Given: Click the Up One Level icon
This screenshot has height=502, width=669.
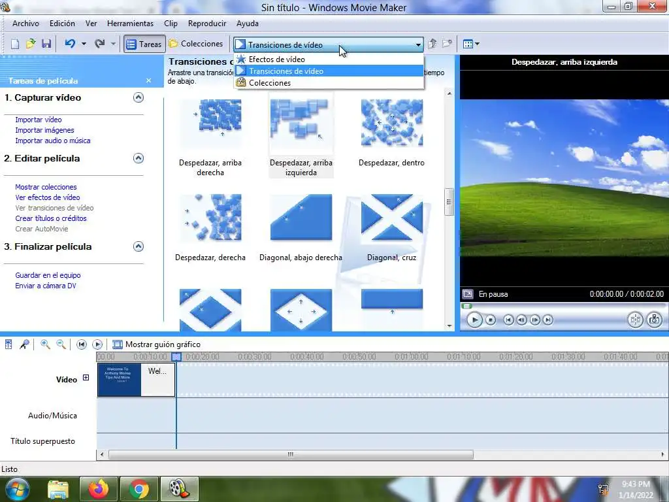Looking at the screenshot, I should [x=432, y=44].
